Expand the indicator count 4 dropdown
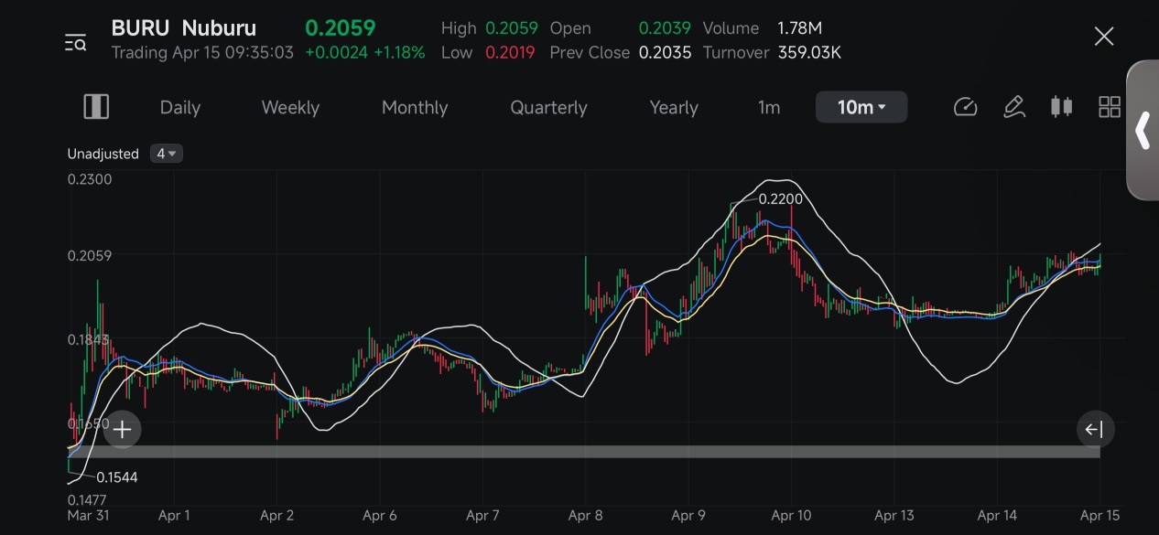 coord(167,154)
